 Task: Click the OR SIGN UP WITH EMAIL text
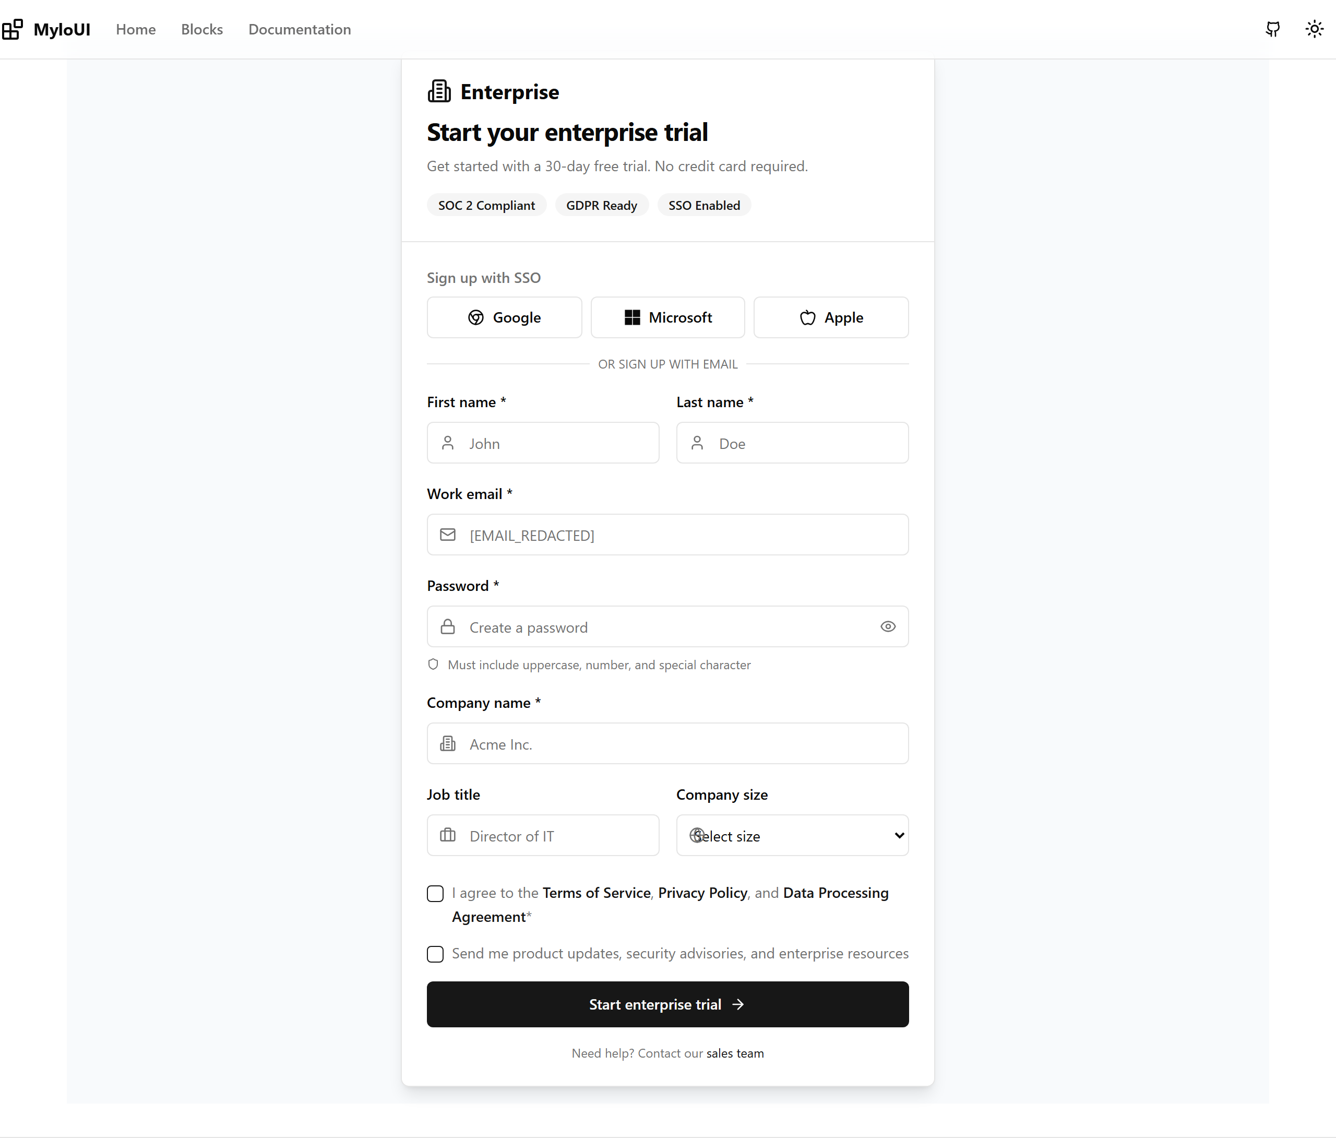pos(668,364)
